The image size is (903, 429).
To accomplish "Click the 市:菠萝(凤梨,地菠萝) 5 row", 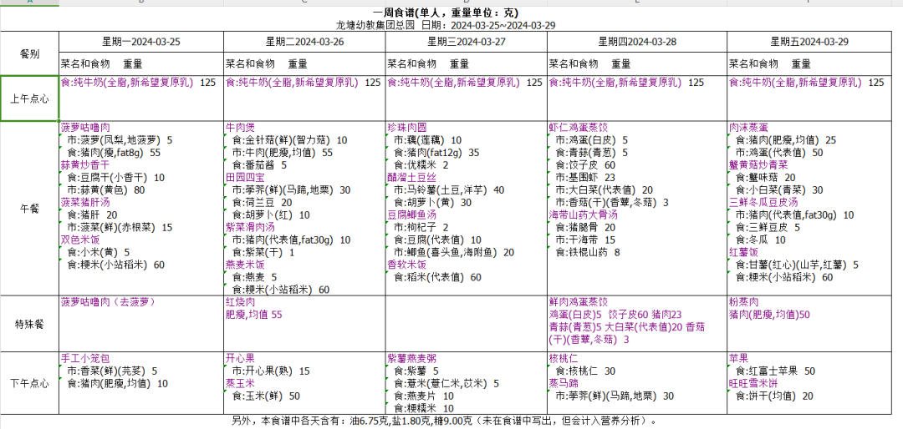I will pyautogui.click(x=120, y=139).
